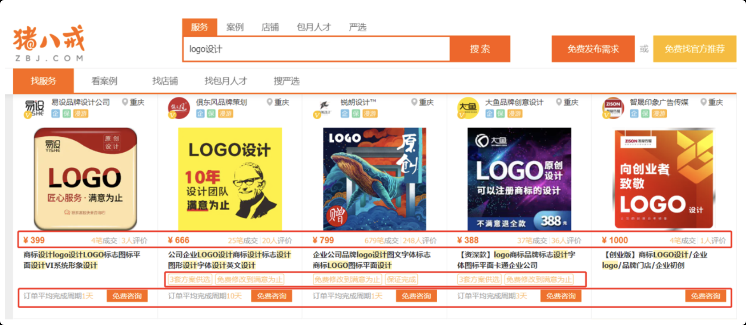The height and width of the screenshot is (325, 746).
Task: Open the 智晟印象广告传媒 shop avatar
Action: tap(613, 108)
